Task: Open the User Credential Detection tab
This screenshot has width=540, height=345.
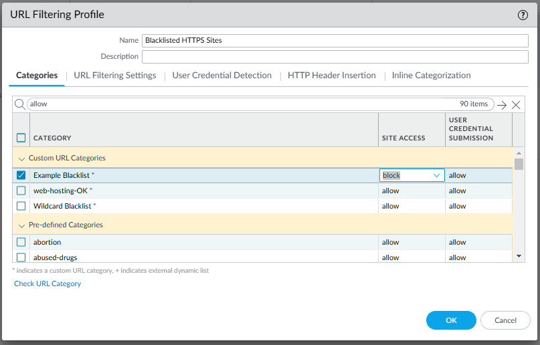Action: [222, 76]
